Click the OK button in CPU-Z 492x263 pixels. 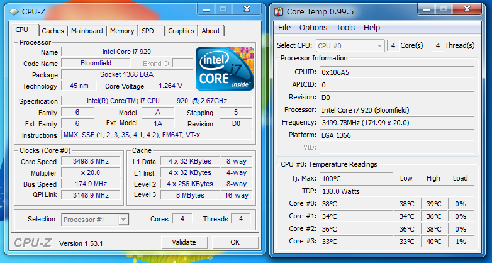pos(235,242)
